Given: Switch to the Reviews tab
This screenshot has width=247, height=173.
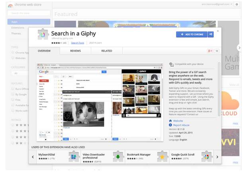Looking at the screenshot, I should [x=75, y=51].
